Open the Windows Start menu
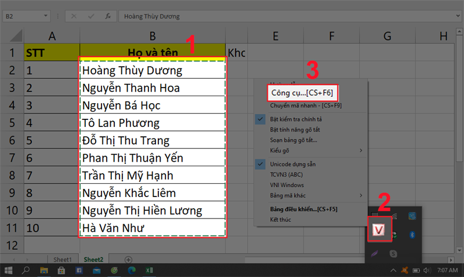Viewport: 464px width, 277px height. (x=8, y=270)
